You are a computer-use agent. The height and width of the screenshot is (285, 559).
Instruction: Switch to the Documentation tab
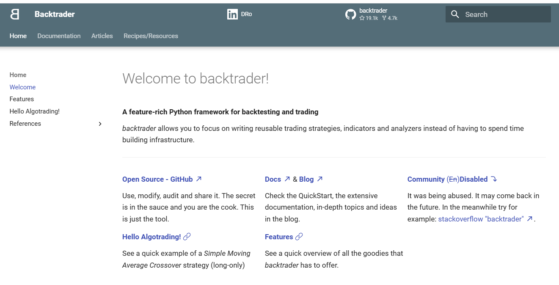pos(59,36)
